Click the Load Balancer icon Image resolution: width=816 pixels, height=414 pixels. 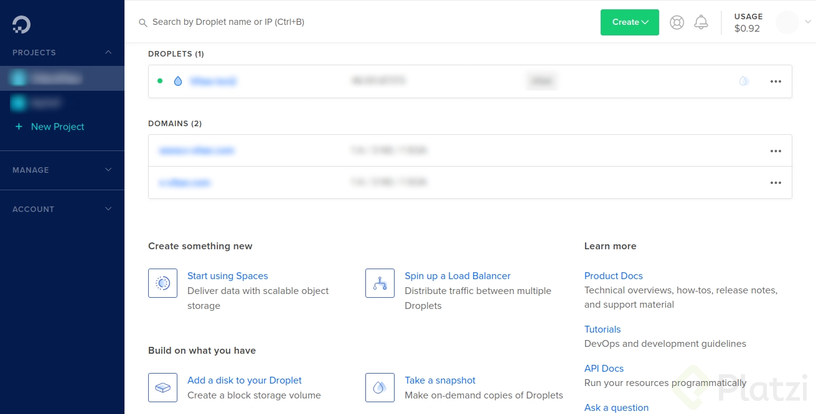(380, 283)
